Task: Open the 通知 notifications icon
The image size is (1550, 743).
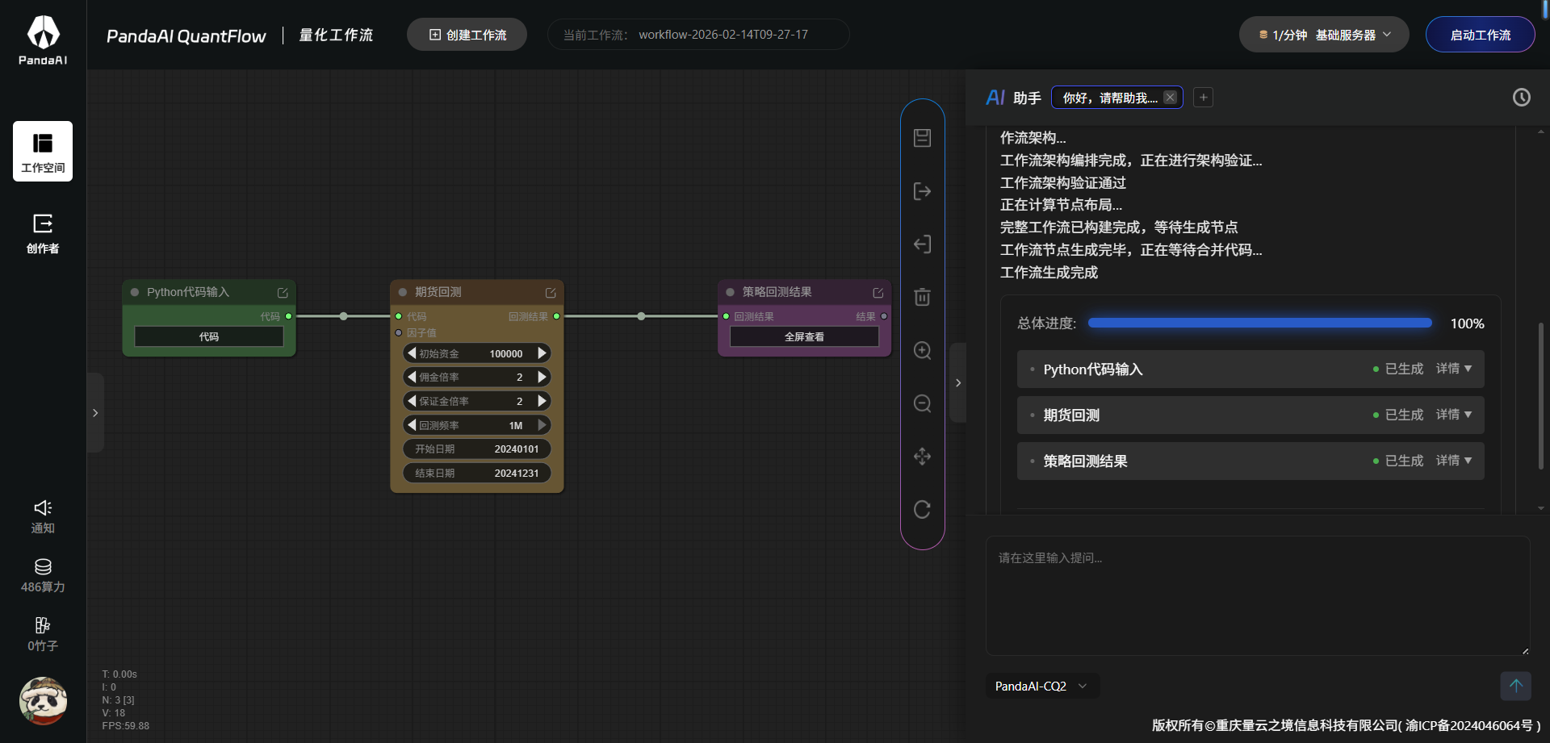Action: (43, 516)
